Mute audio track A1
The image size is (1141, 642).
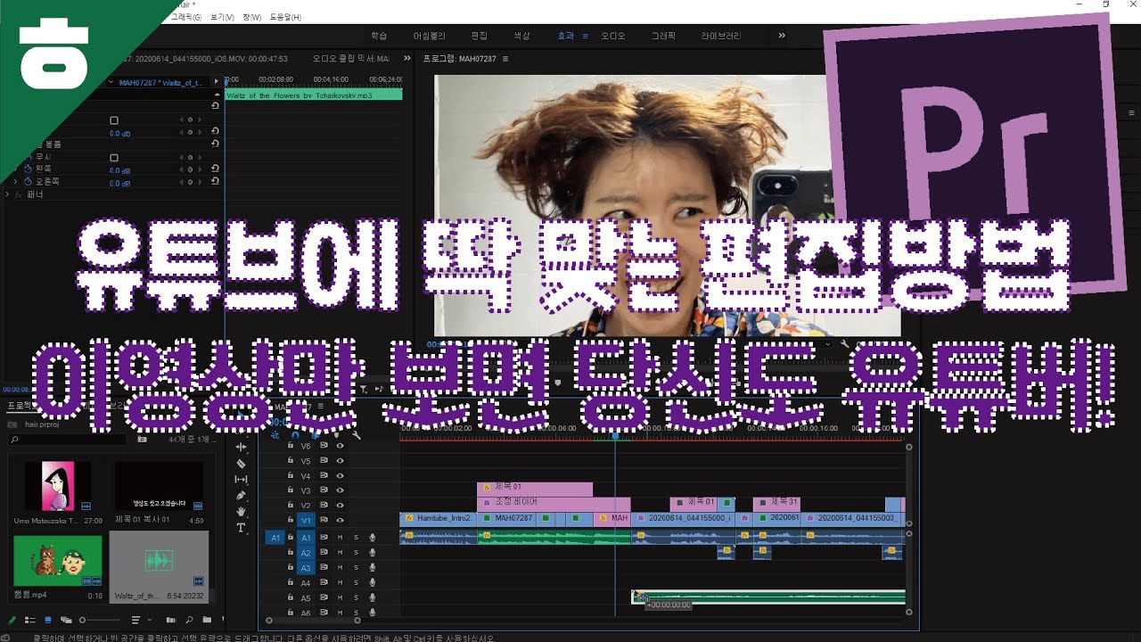click(340, 538)
